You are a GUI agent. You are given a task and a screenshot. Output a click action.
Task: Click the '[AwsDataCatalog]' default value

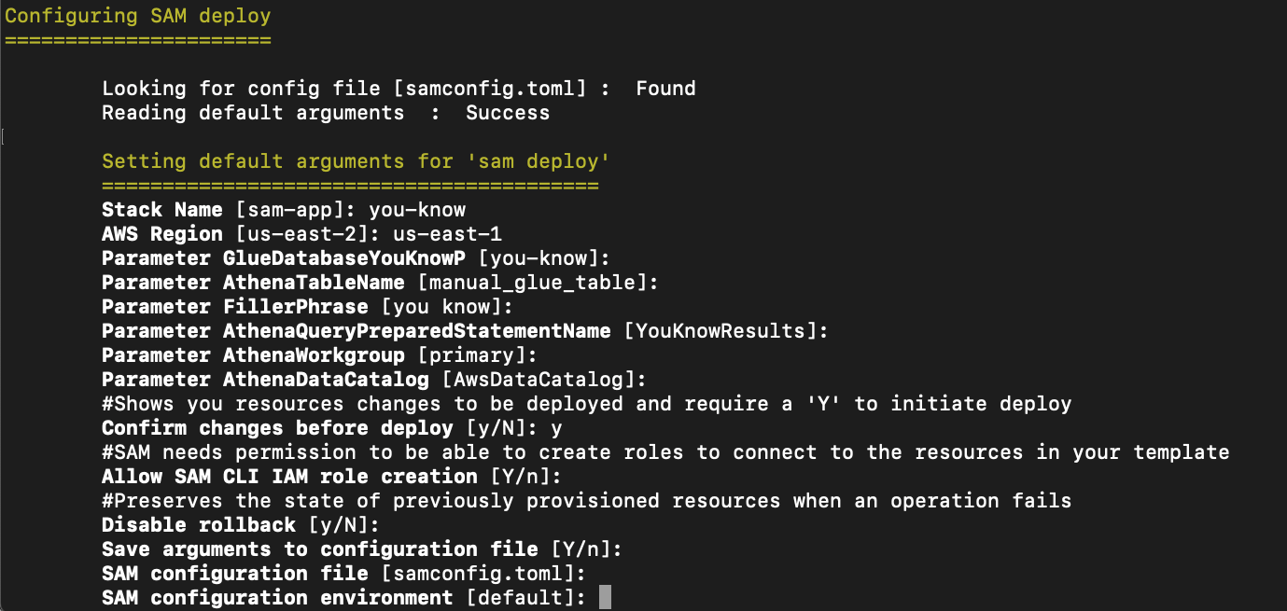(x=539, y=380)
